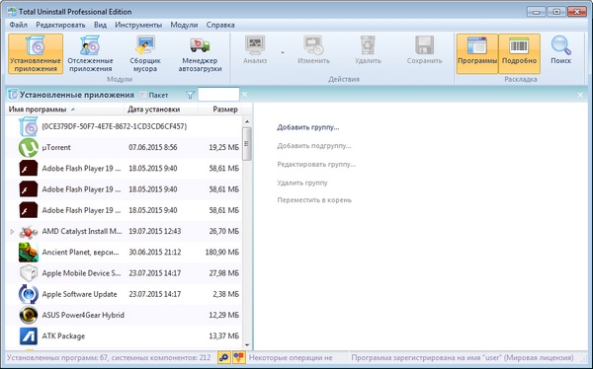Open the Поиск magnifier tool
This screenshot has width=593, height=369.
(560, 50)
